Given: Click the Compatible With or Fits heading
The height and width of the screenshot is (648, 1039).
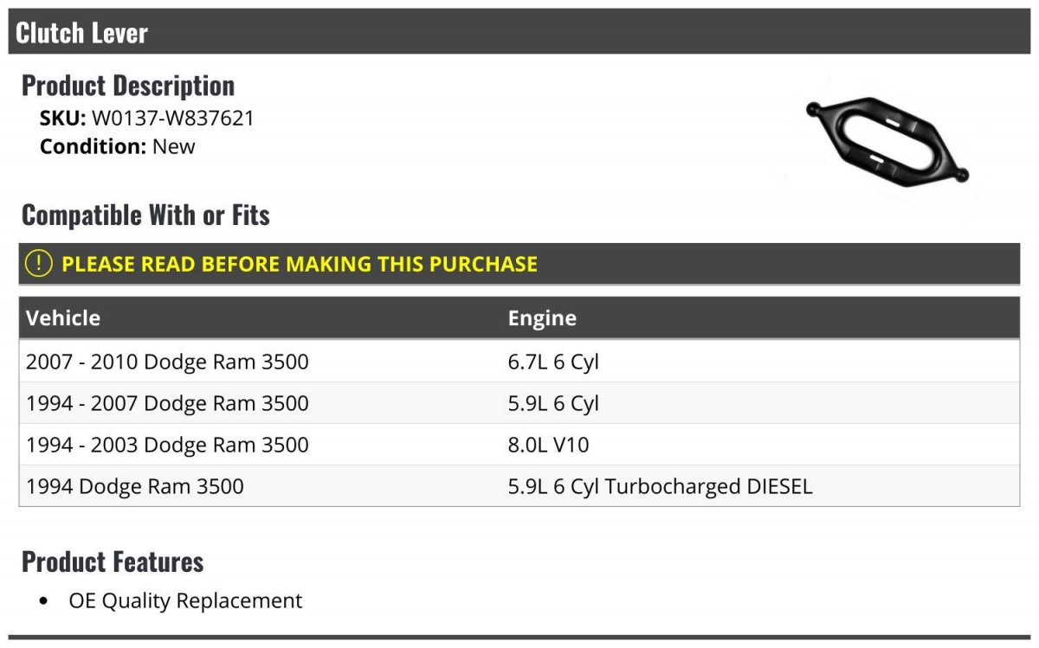Looking at the screenshot, I should coord(145,215).
